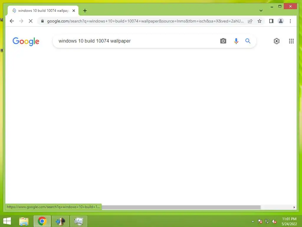Close the windows 10 build 10074 tab
Viewport: 302px width, 227px height.
[x=73, y=11]
